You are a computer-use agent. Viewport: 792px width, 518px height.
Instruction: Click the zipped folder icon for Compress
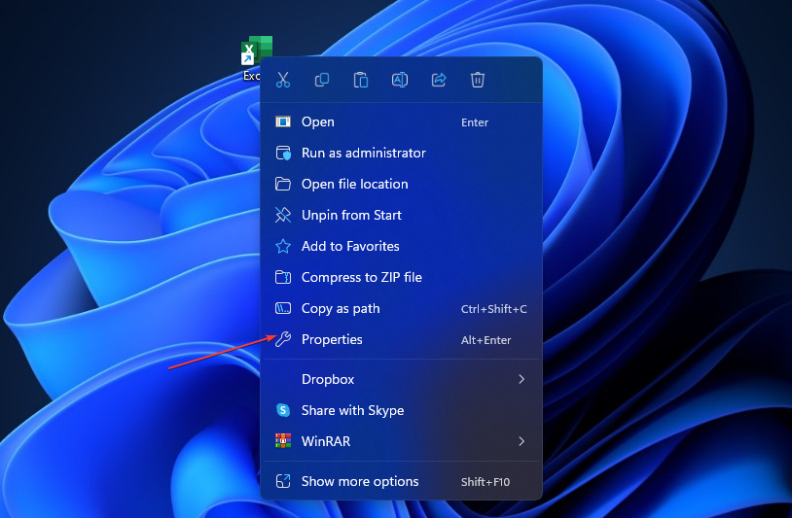click(x=283, y=277)
